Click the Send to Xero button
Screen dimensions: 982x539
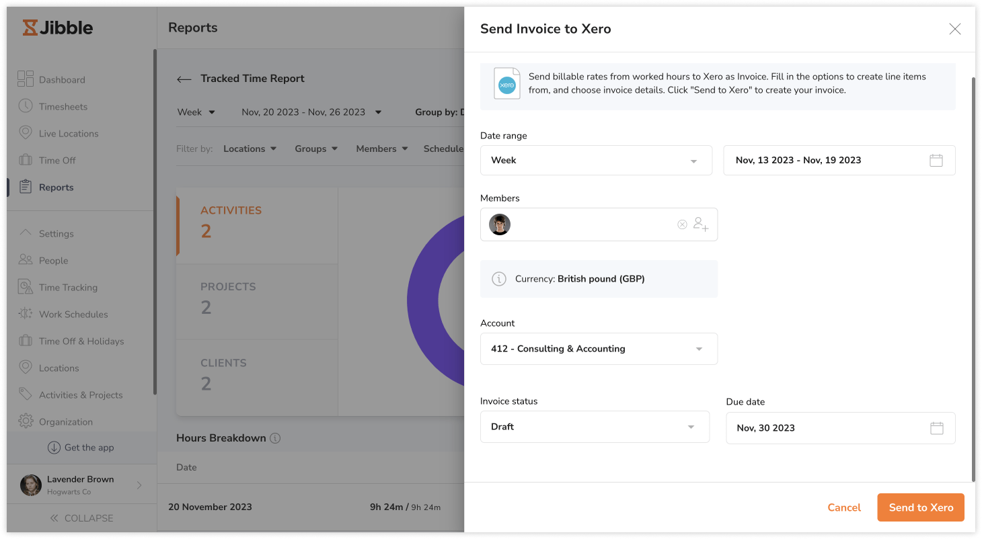coord(920,507)
